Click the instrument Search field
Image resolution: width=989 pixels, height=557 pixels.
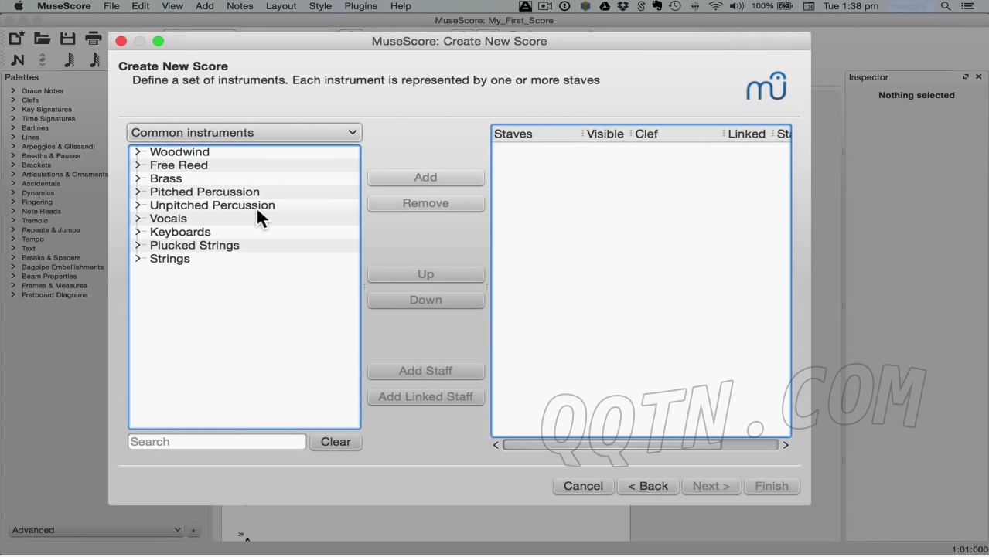pos(217,442)
